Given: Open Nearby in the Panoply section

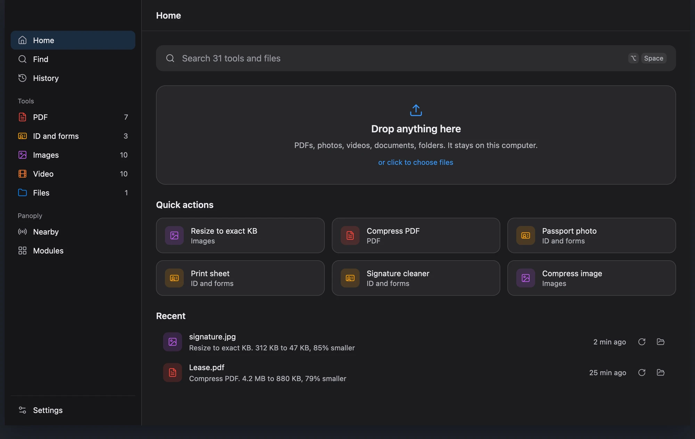Looking at the screenshot, I should (73, 232).
